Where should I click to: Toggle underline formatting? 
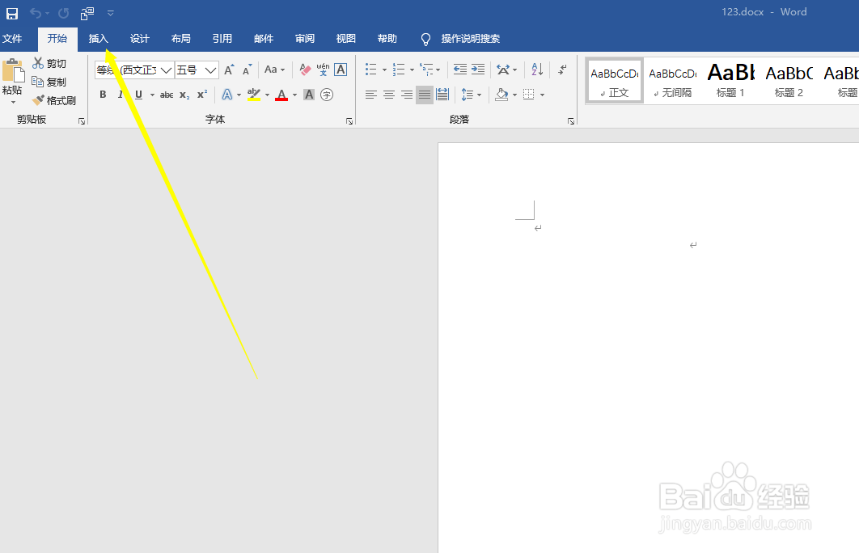(138, 95)
